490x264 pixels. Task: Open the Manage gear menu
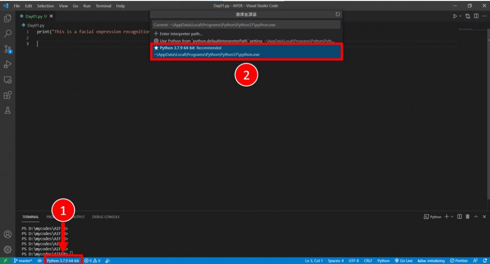tap(8, 250)
